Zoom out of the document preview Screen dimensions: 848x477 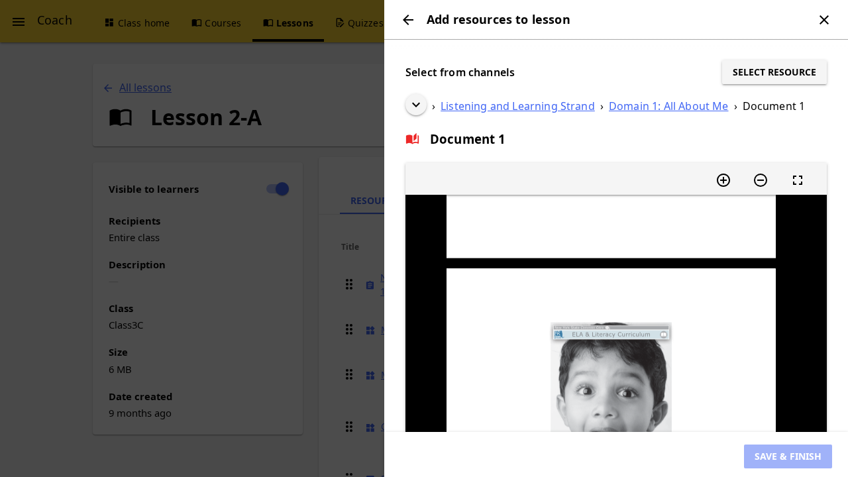761,180
